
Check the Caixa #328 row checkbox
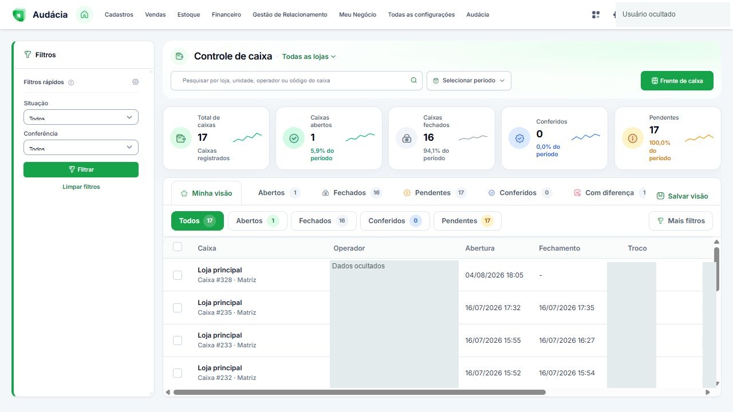(x=178, y=275)
